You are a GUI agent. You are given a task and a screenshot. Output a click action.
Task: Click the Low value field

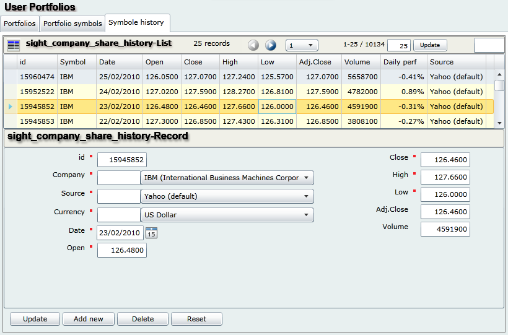point(445,194)
